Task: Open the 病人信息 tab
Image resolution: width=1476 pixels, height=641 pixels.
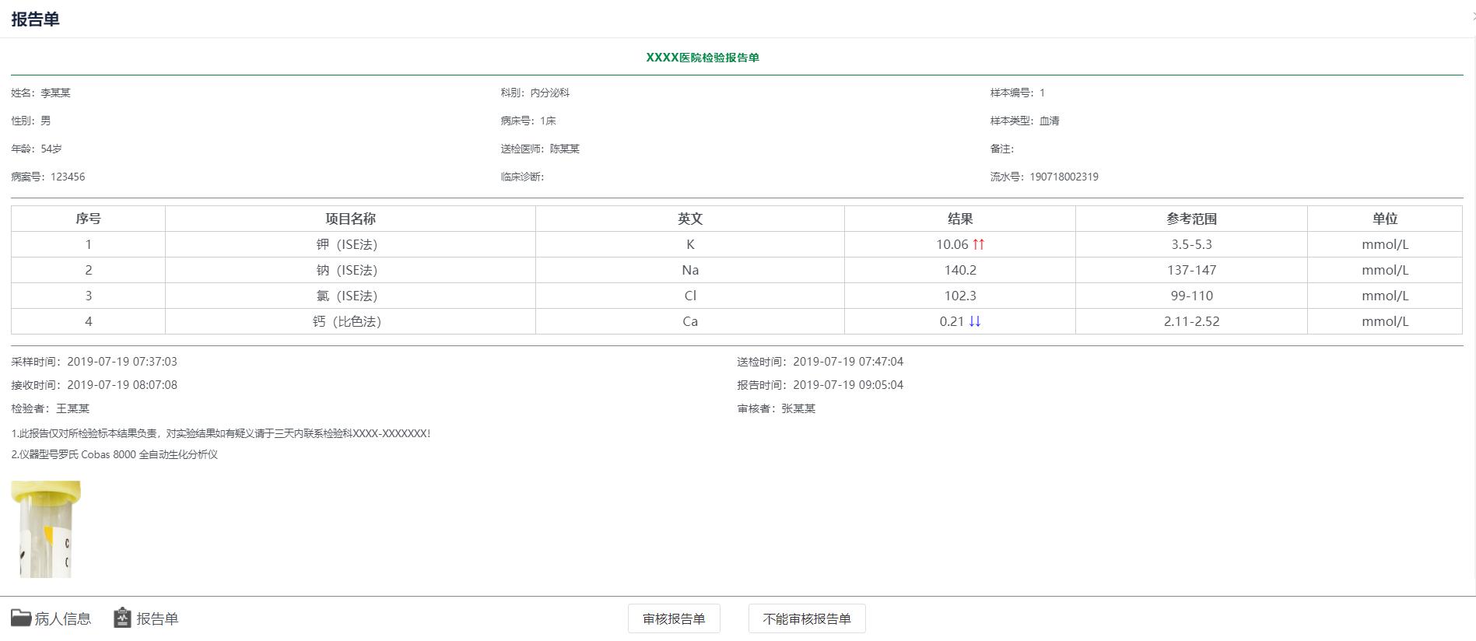Action: [x=62, y=618]
